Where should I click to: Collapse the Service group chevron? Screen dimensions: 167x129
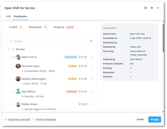pos(9,49)
